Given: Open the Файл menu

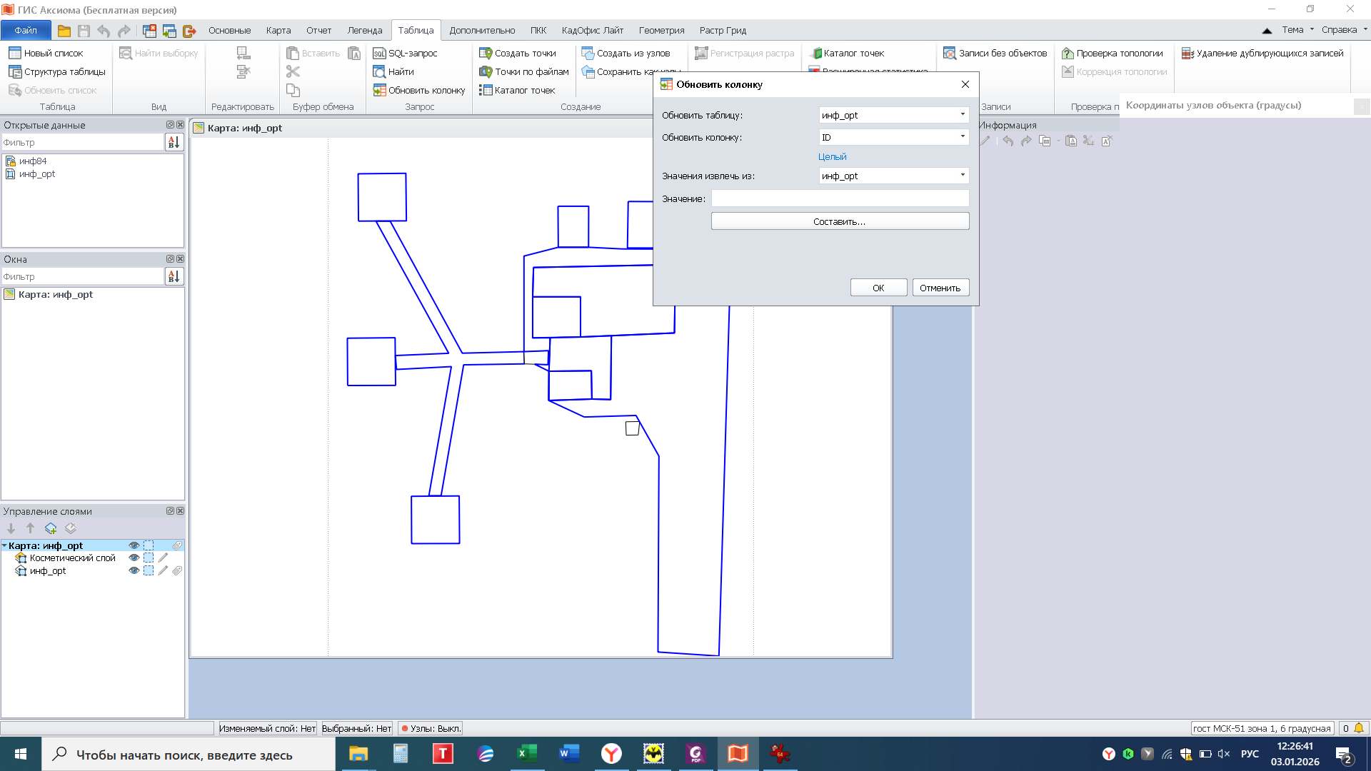Looking at the screenshot, I should click(x=26, y=31).
